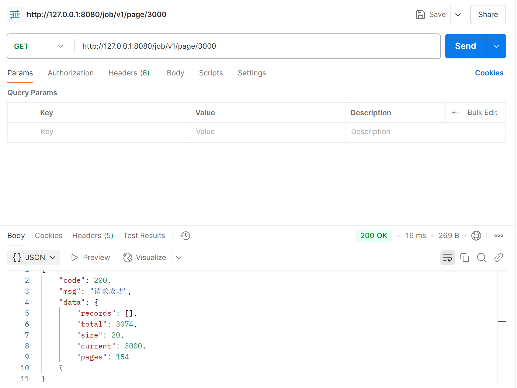Click the "size": 20 line
This screenshot has width=517, height=388.
coord(100,335)
